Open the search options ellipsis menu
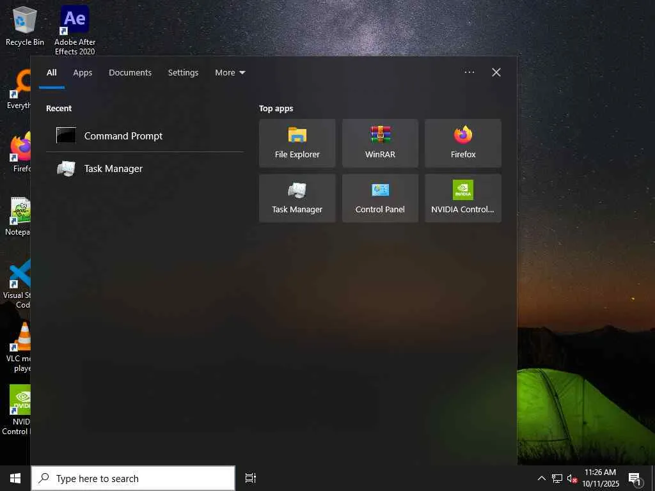The height and width of the screenshot is (491, 655). [x=469, y=72]
